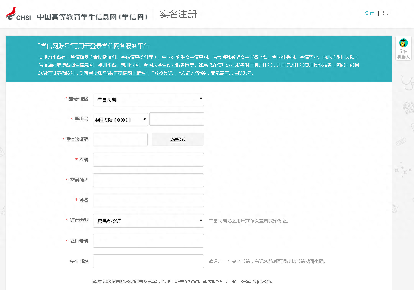Click the hint text 请设定一个安全邮箱
The width and height of the screenshot is (414, 290).
(x=267, y=261)
